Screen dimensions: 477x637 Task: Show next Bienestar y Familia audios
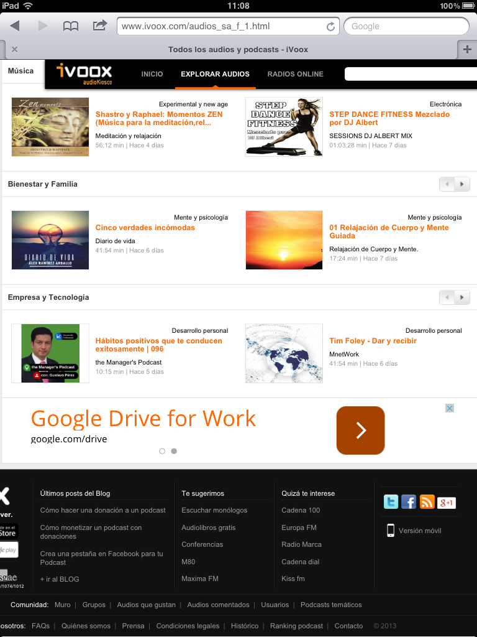[462, 184]
